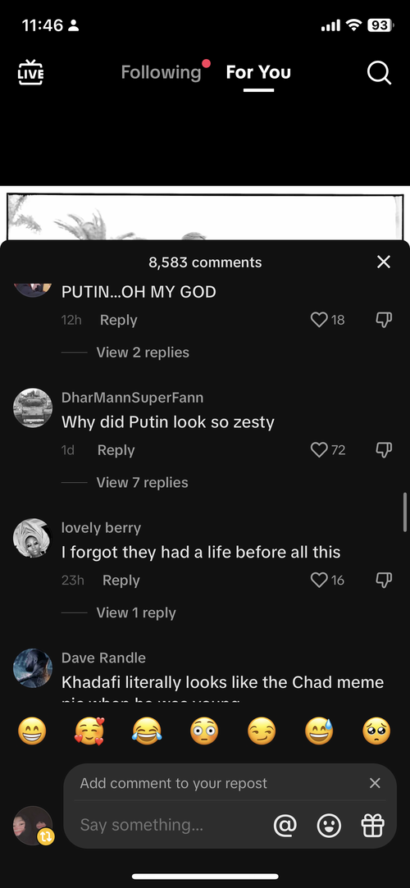Tap the gift icon in comment box

[x=372, y=825]
